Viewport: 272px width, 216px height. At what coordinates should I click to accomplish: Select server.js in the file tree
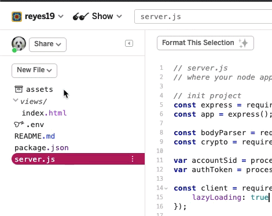coord(78,159)
